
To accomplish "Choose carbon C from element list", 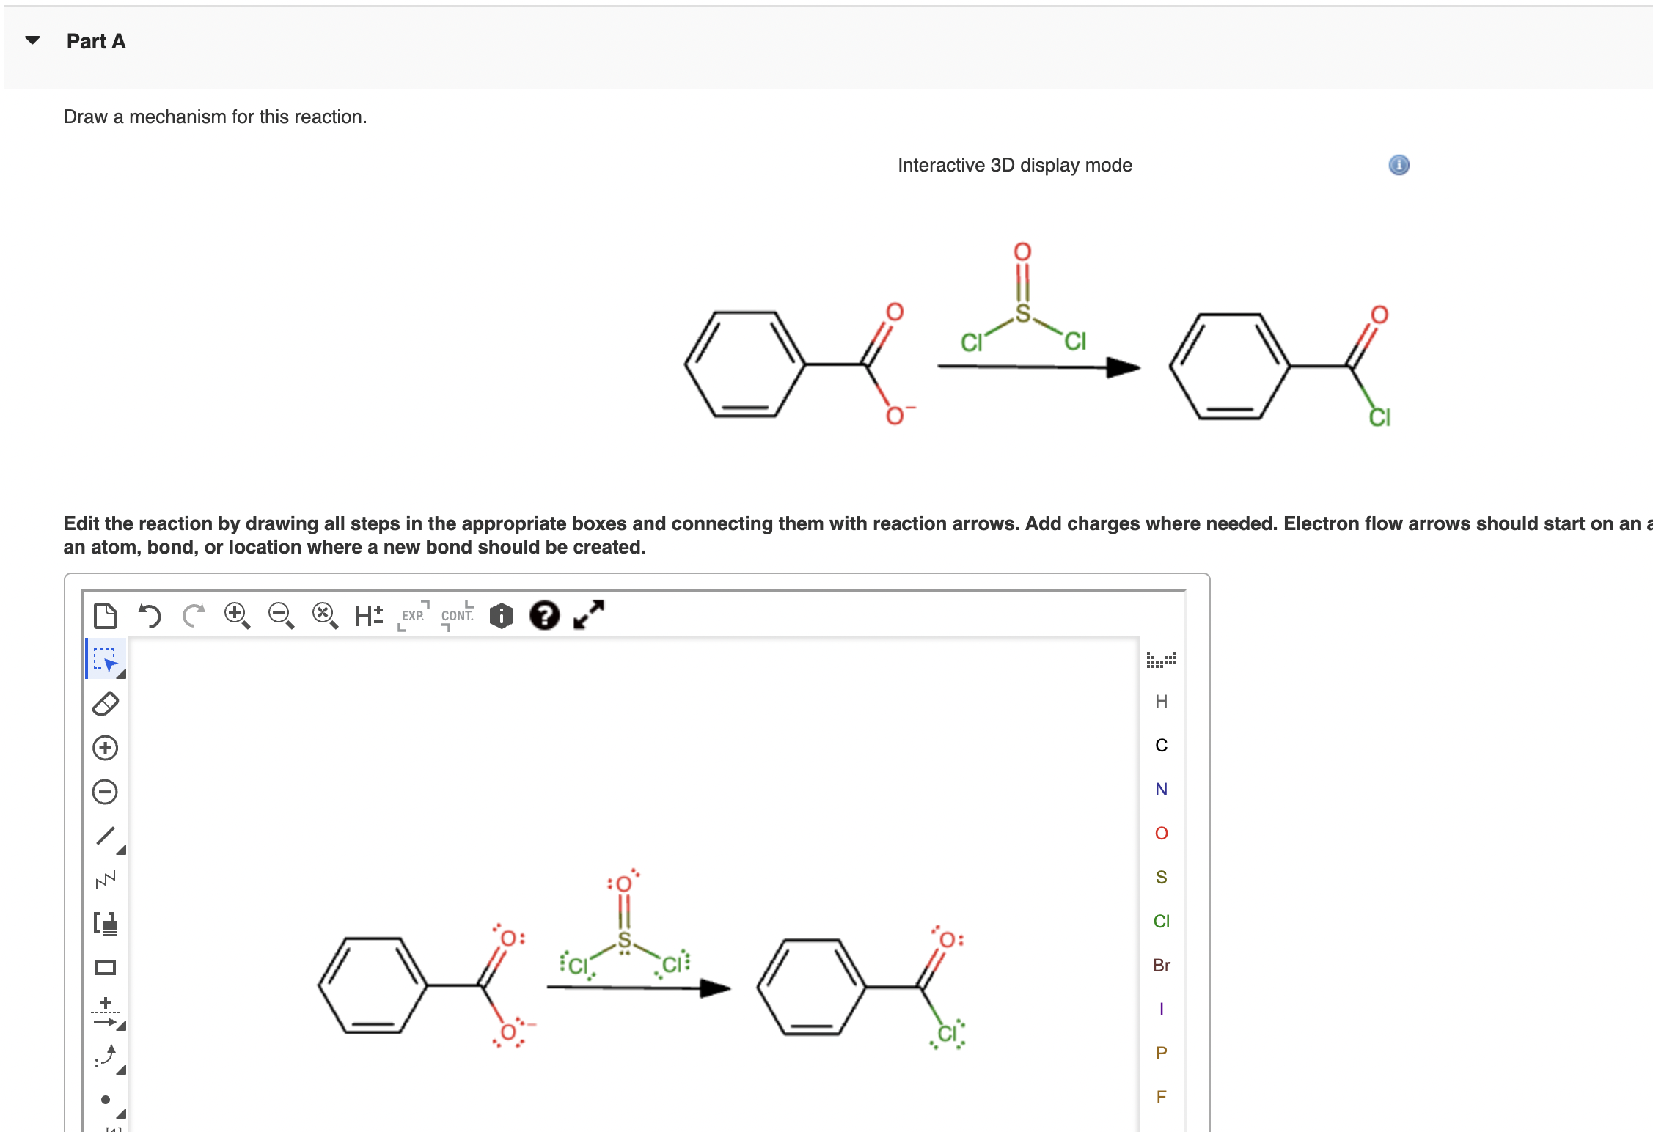I will [1161, 746].
